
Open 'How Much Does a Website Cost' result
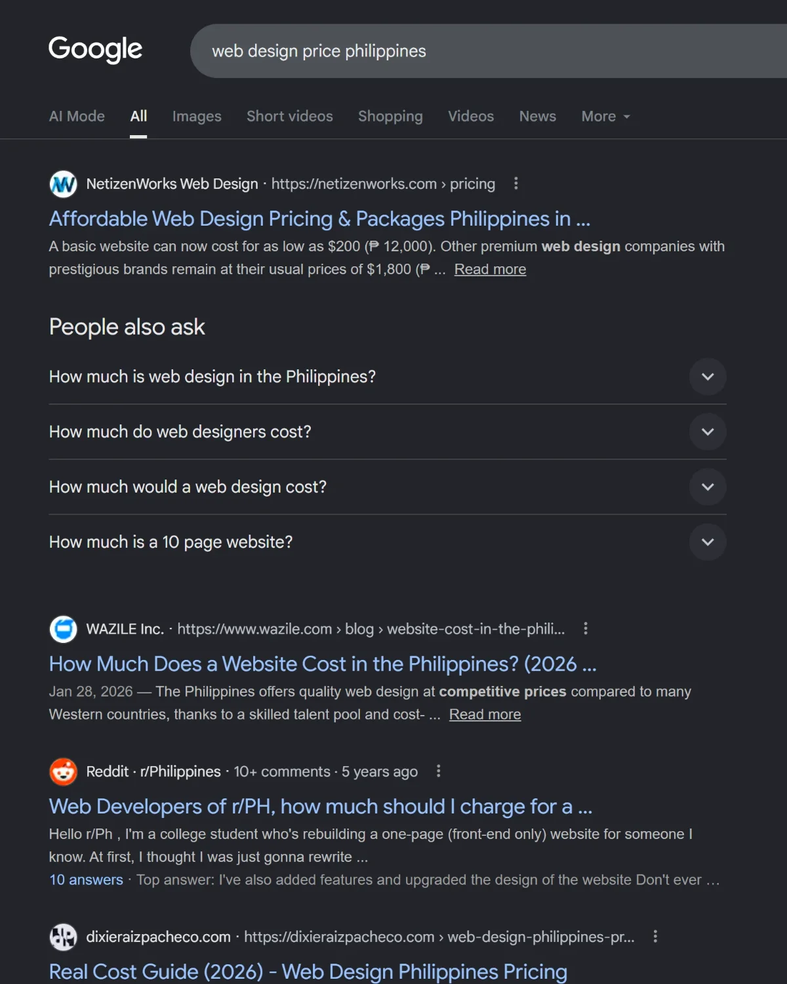[x=323, y=664]
